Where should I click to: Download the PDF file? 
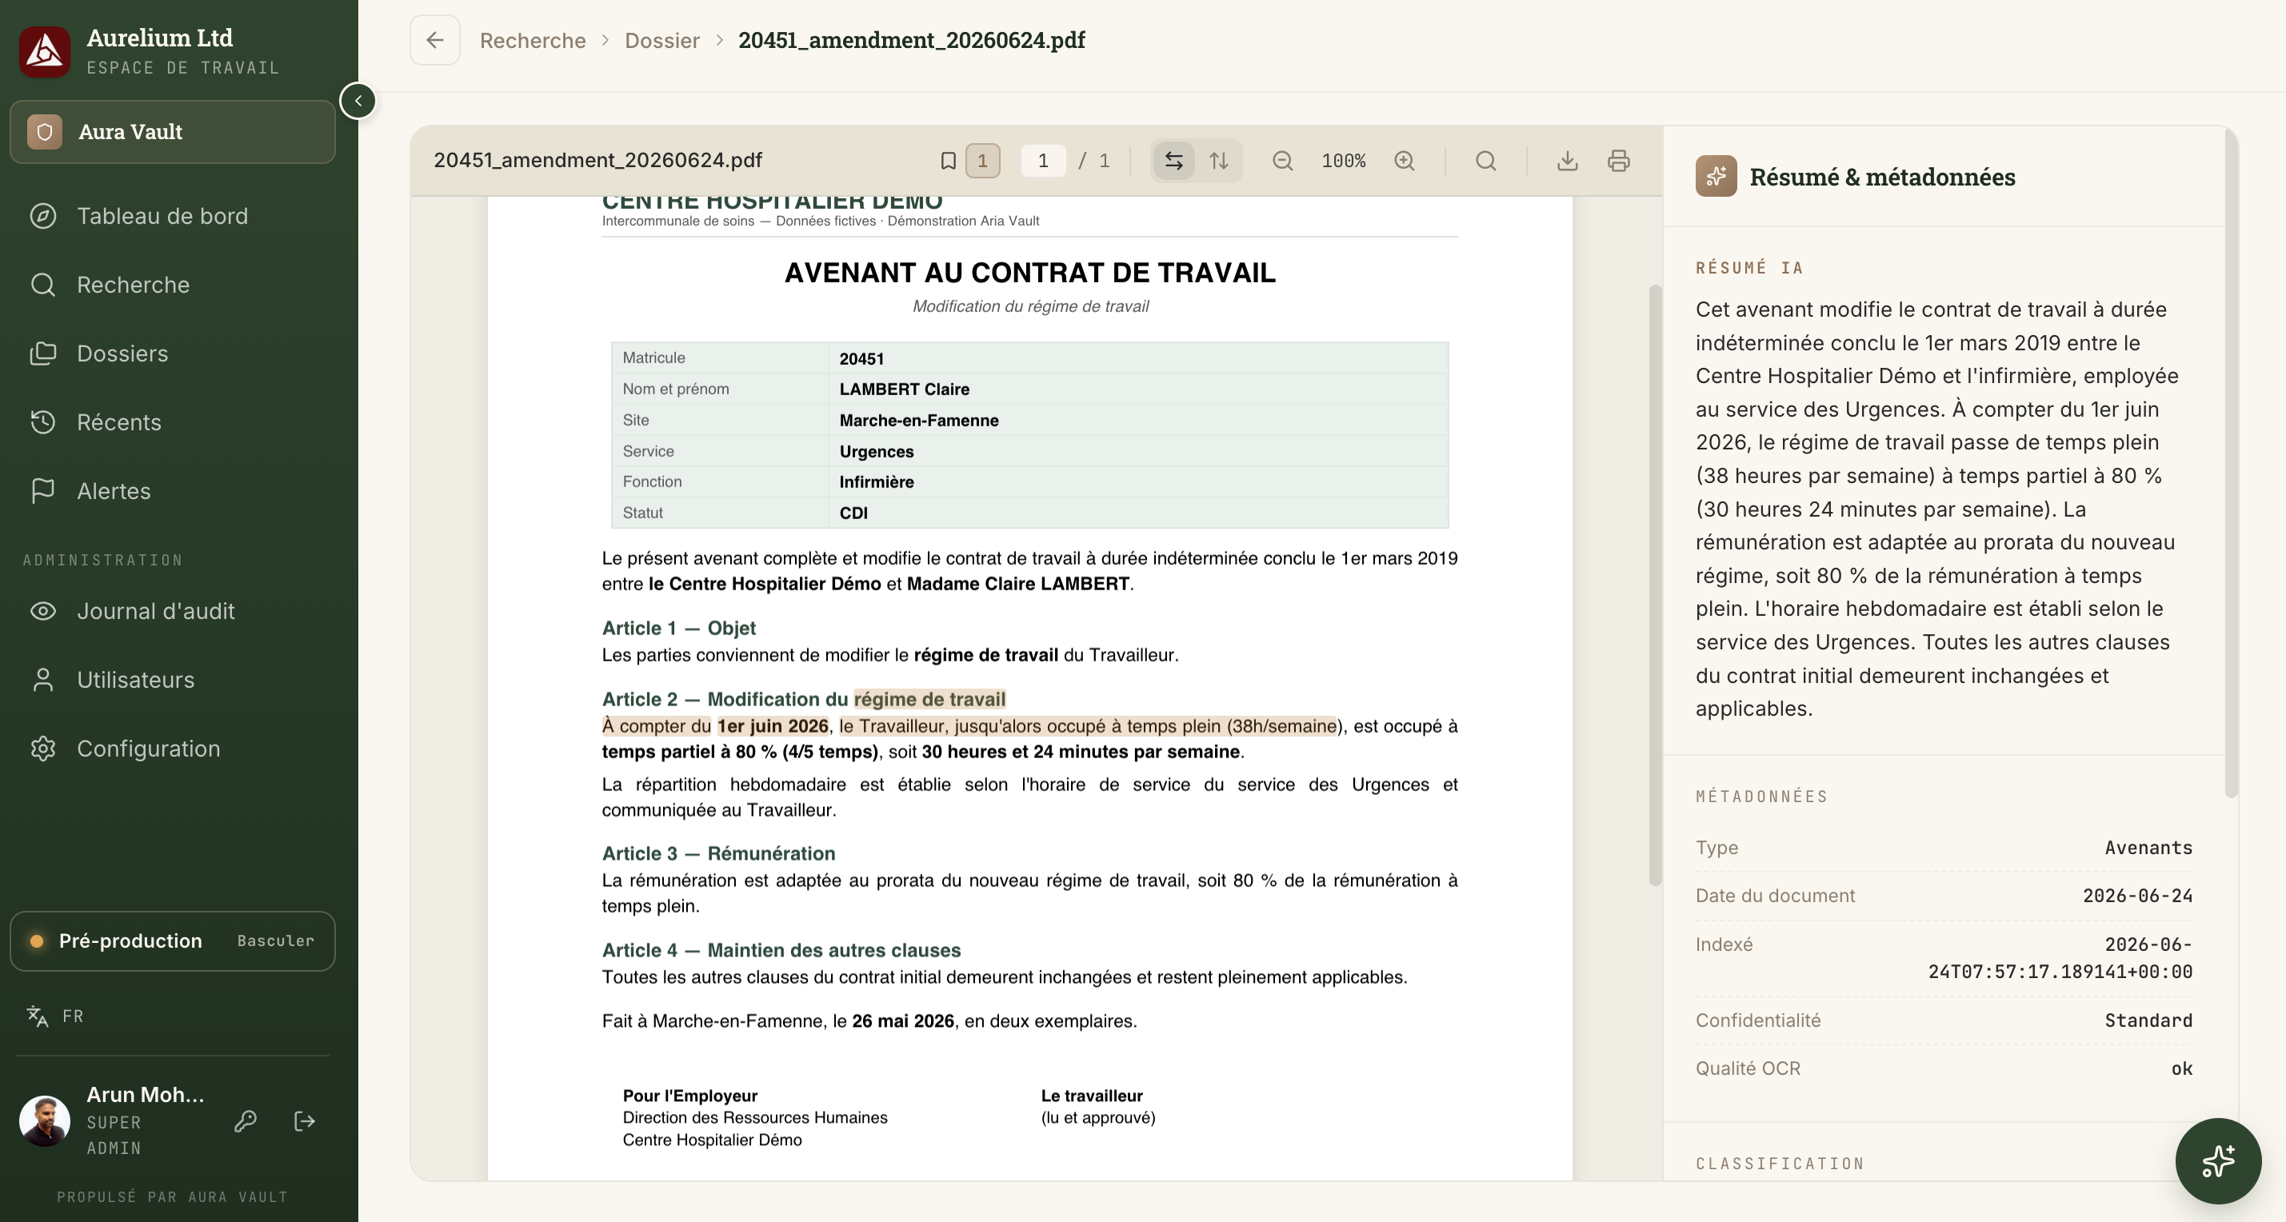coord(1567,161)
